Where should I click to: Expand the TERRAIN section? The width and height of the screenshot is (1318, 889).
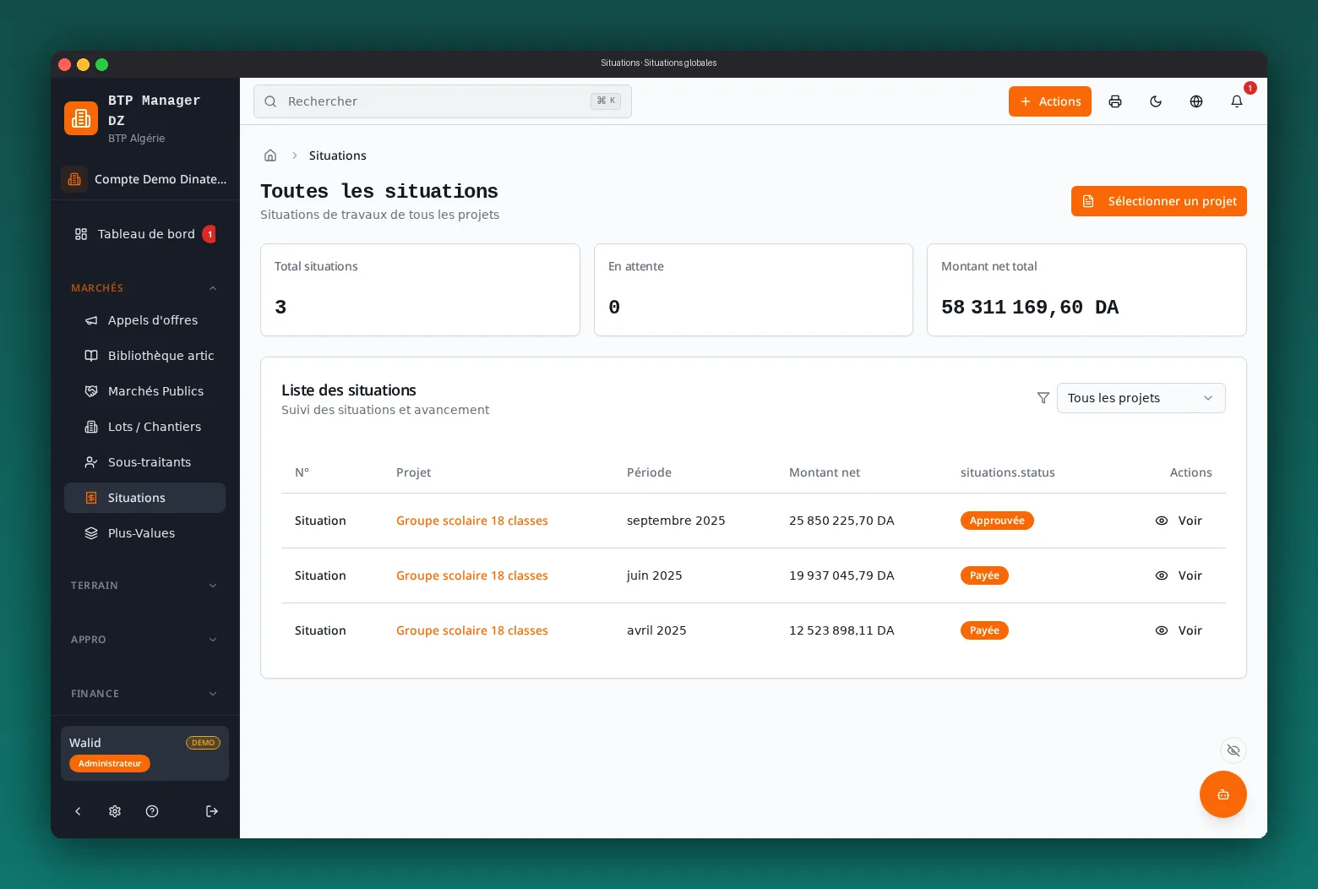coord(144,586)
